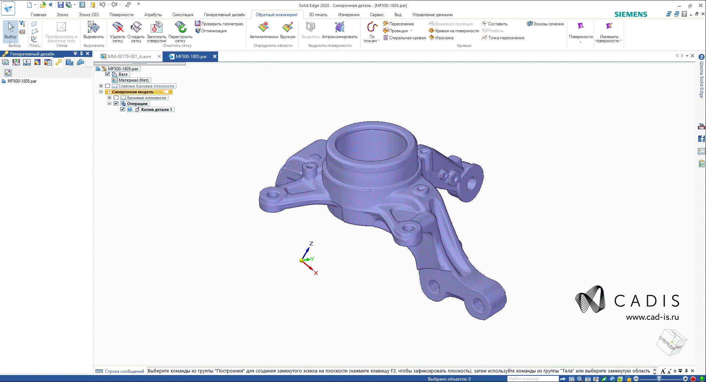Open the Поверхности ribbon tab
This screenshot has height=382, width=706.
coord(121,15)
